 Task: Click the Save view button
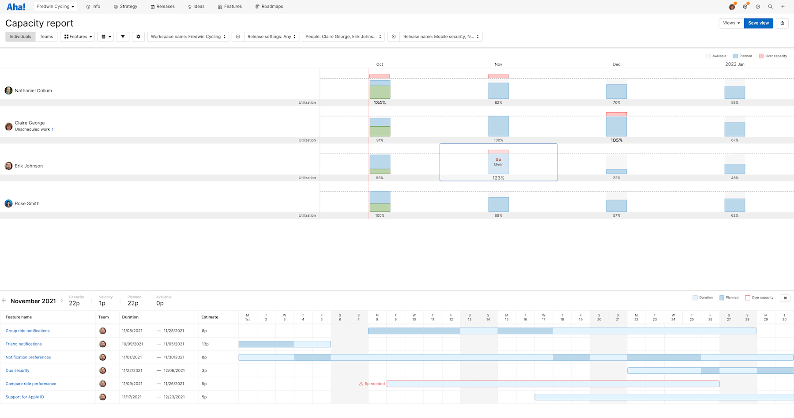(x=758, y=23)
